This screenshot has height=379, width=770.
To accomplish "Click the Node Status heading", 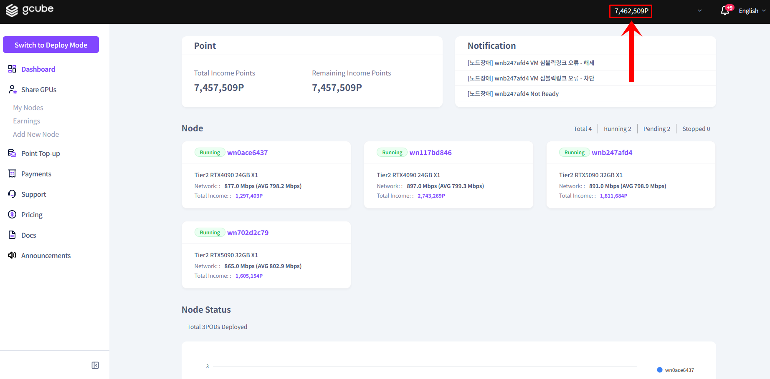I will point(206,310).
